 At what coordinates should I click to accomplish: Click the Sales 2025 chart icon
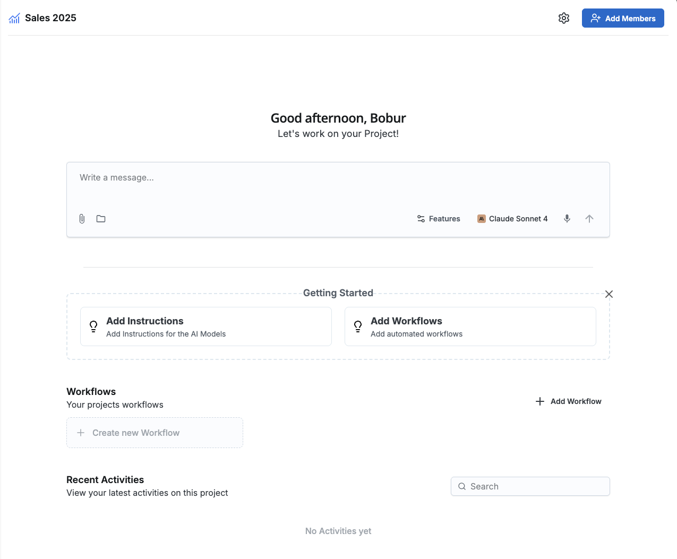pyautogui.click(x=14, y=19)
